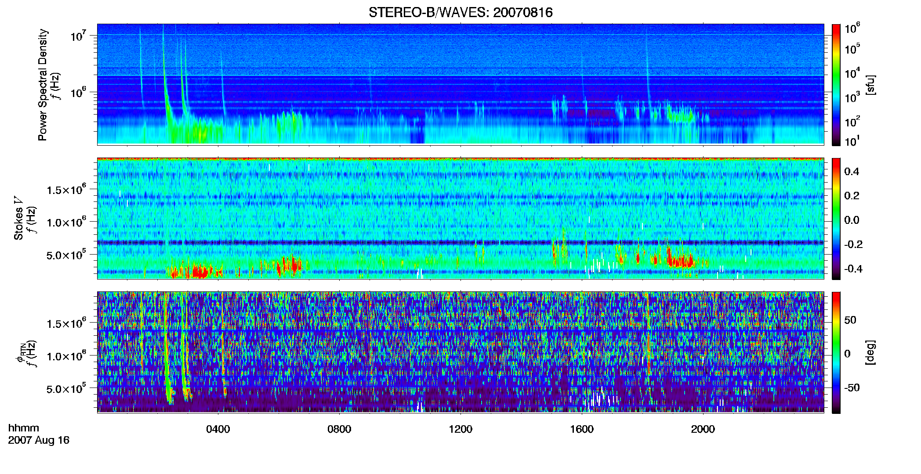Click the [sfu] colorbar unit label
This screenshot has width=921, height=474.
870,85
